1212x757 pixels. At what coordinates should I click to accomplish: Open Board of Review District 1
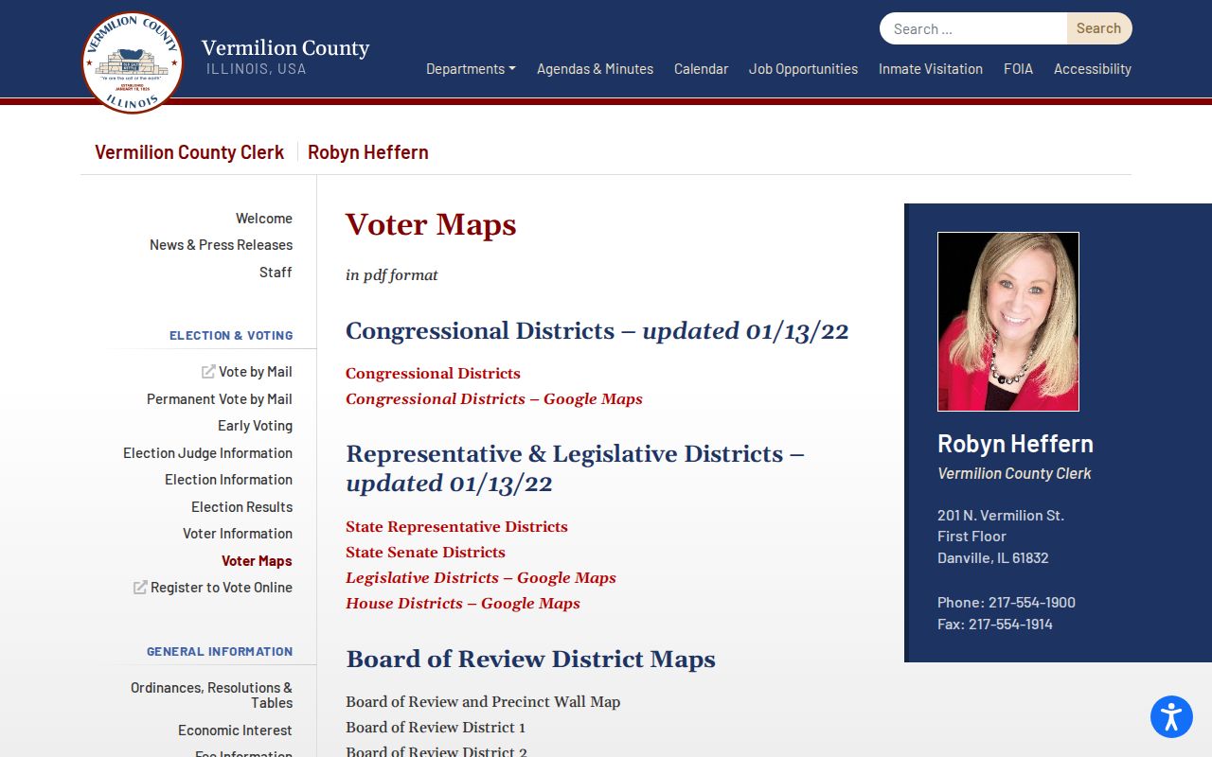[x=436, y=728]
